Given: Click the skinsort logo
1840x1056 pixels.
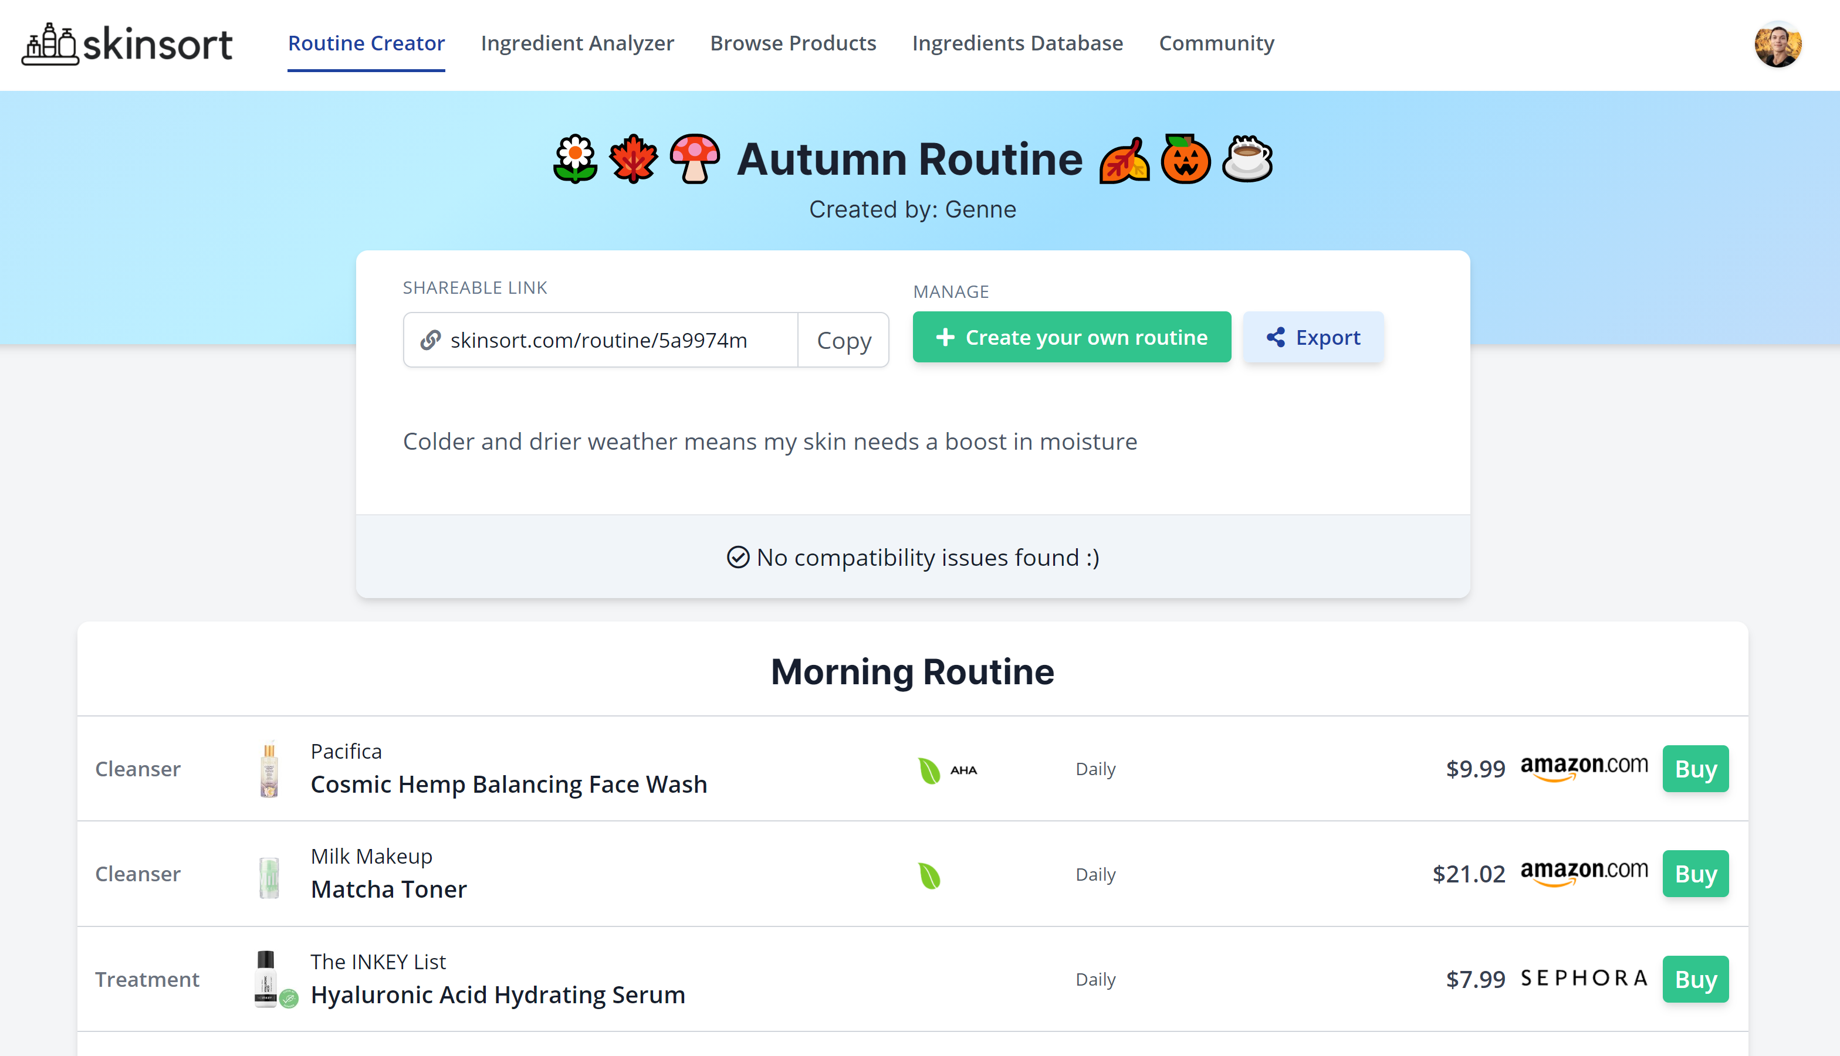Looking at the screenshot, I should pyautogui.click(x=127, y=44).
